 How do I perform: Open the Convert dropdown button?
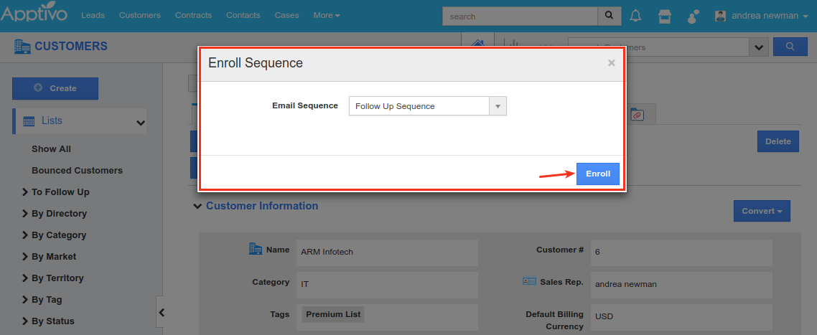(762, 211)
